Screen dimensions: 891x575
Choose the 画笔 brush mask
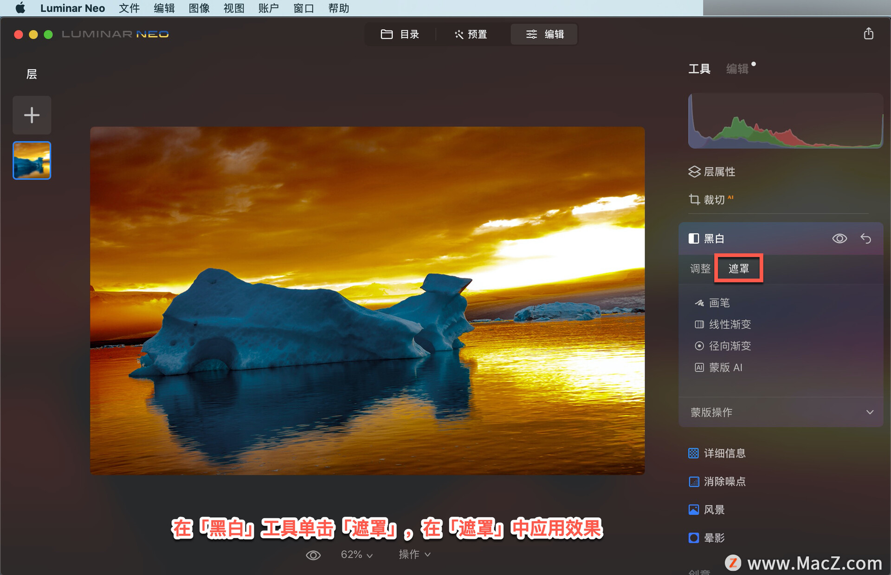712,303
